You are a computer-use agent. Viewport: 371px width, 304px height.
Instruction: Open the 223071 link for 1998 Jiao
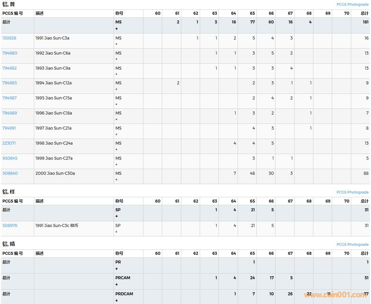click(x=9, y=143)
